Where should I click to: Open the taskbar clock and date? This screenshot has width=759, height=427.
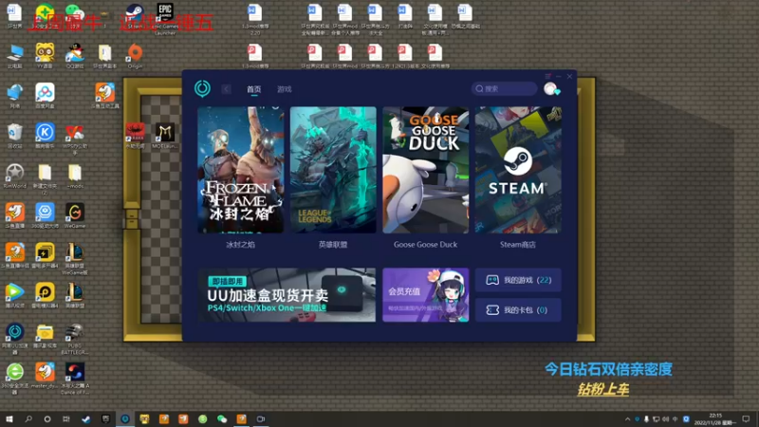click(715, 419)
